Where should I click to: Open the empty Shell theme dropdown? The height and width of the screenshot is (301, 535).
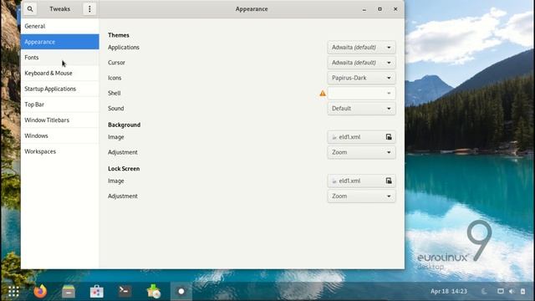[361, 93]
